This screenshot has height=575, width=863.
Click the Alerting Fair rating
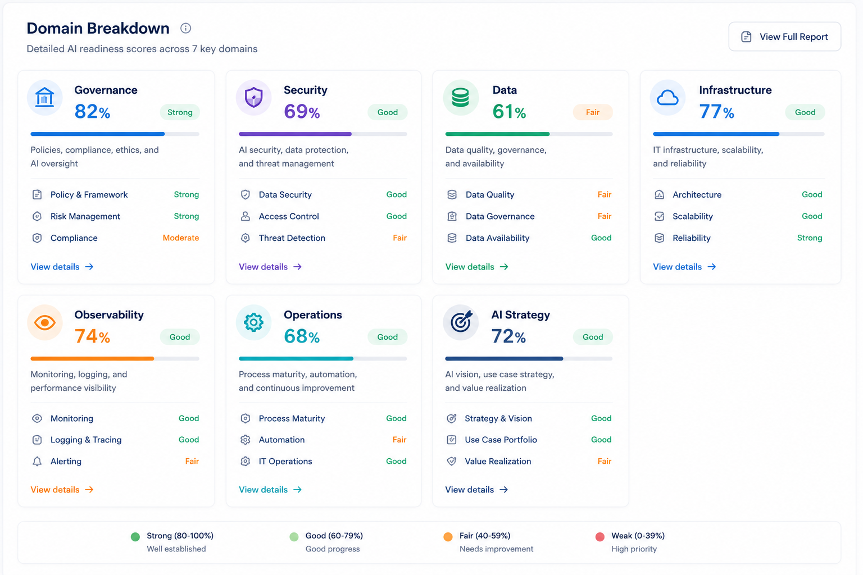[192, 462]
